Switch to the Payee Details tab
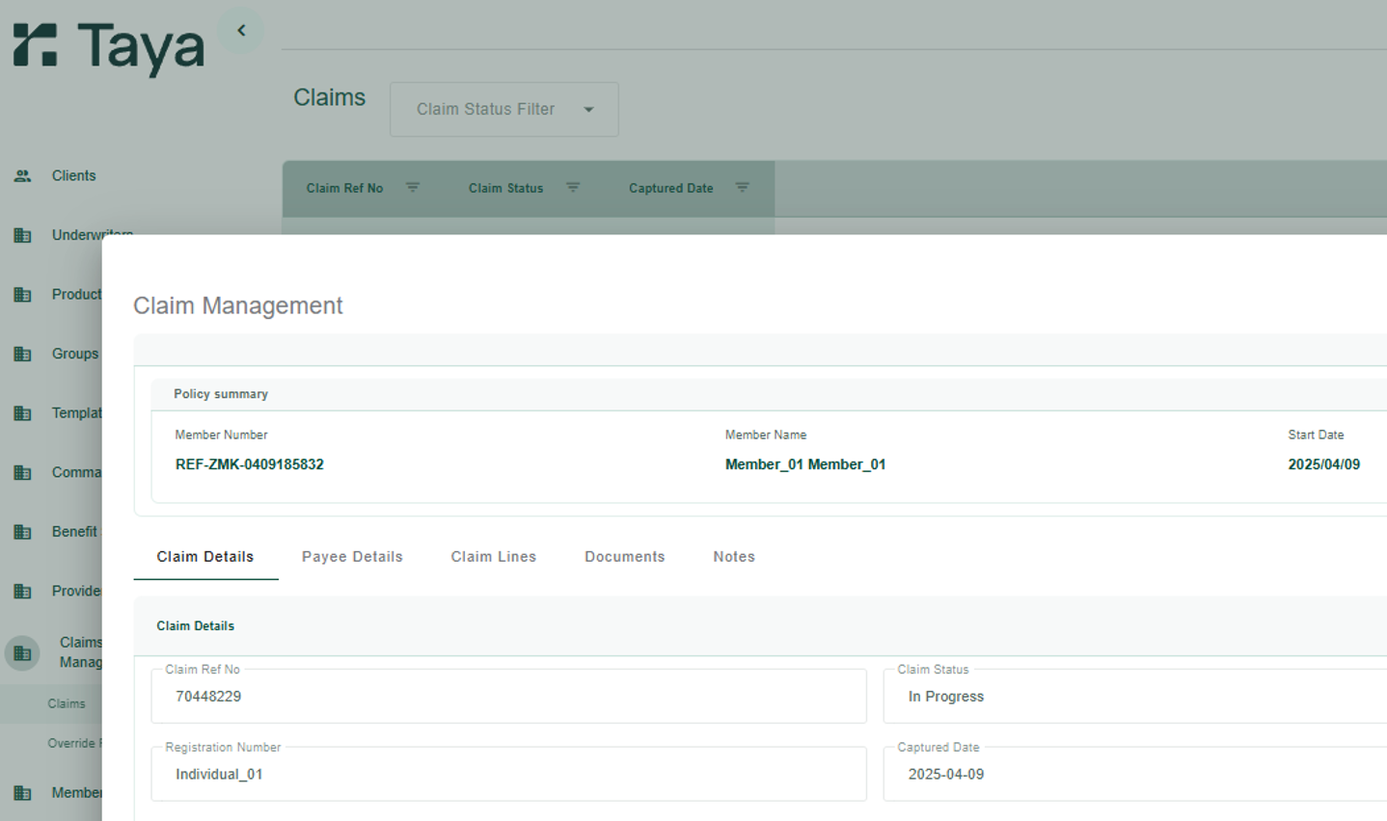Screen dimensions: 1387x821 point(352,557)
